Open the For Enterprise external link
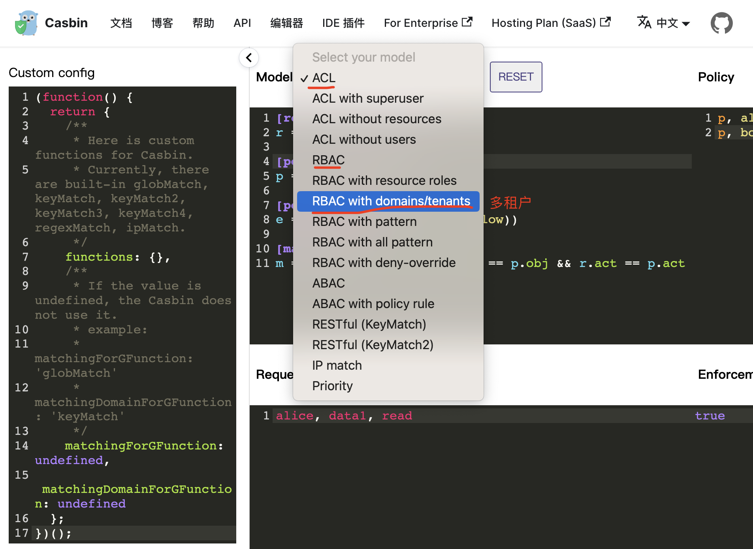Screen dimensions: 753x549 point(428,23)
